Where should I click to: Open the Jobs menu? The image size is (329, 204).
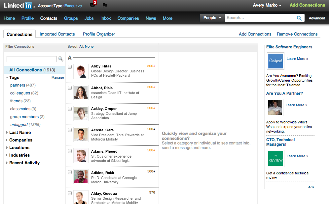pyautogui.click(x=89, y=18)
